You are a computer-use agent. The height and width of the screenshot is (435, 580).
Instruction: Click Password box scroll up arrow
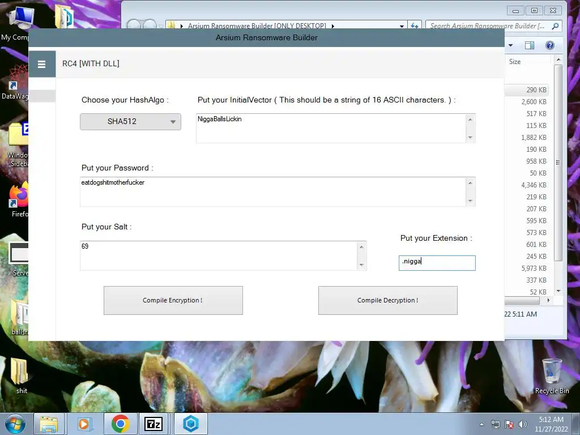coord(470,183)
